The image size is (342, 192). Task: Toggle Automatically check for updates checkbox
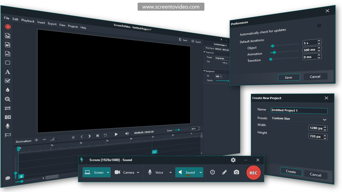(319, 26)
